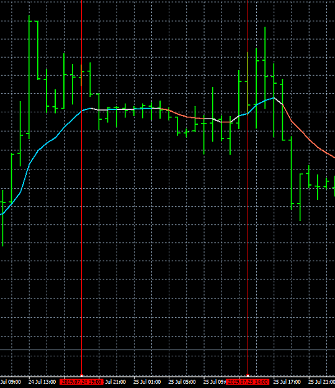
Task: Click the falling orange moving average segment at right
Action: point(309,139)
